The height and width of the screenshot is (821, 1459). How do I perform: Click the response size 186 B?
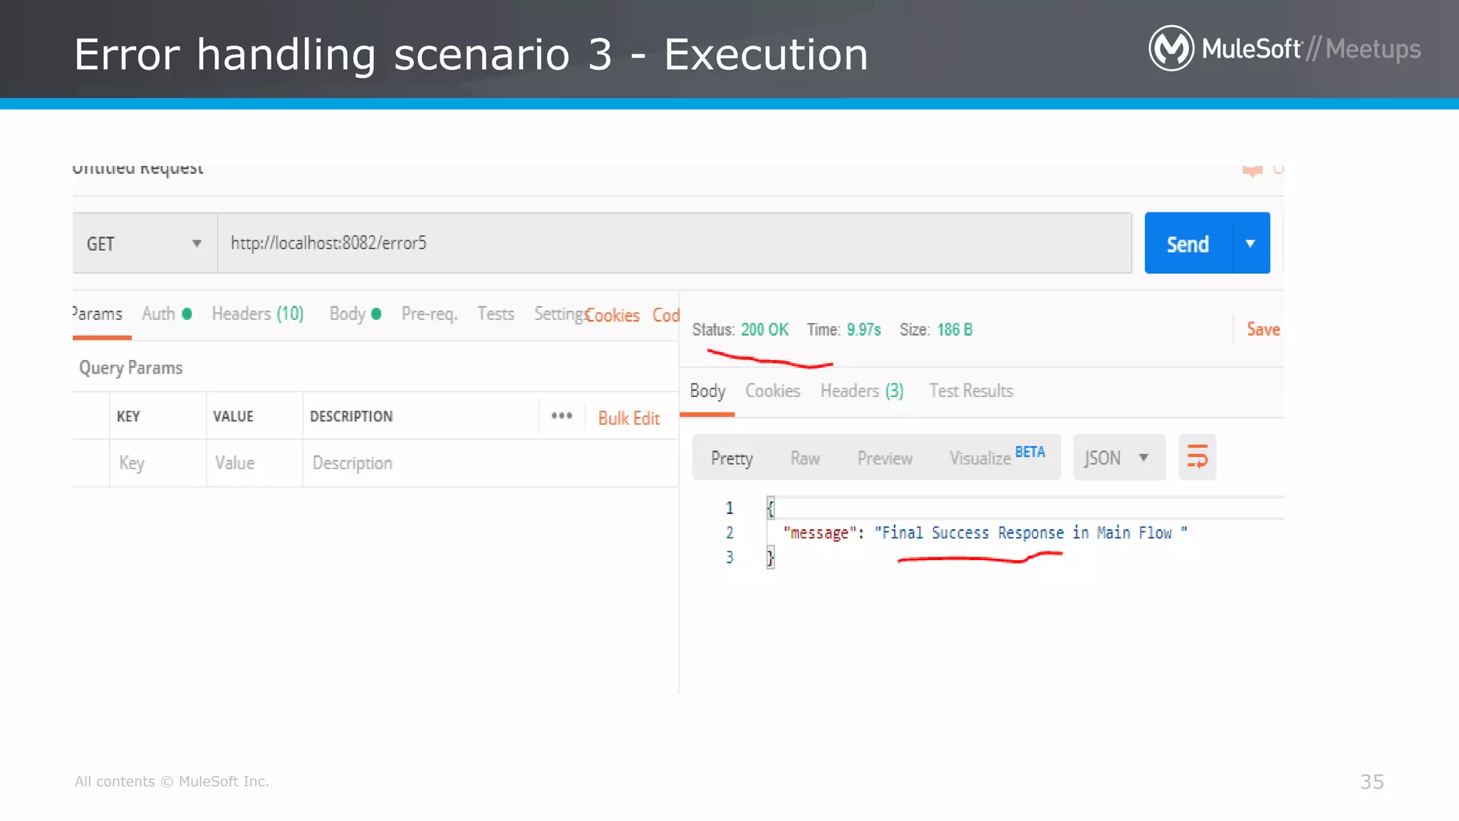955,329
